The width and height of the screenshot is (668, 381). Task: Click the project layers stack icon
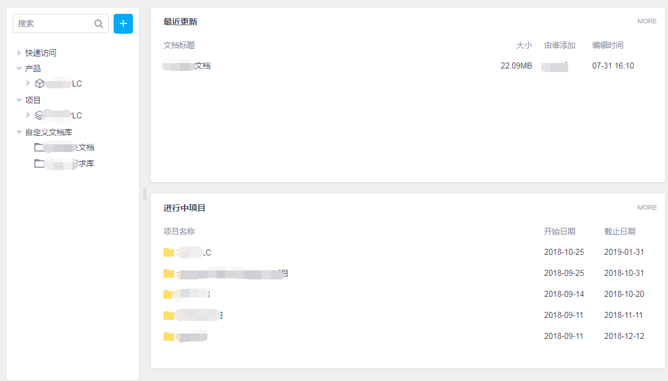39,115
